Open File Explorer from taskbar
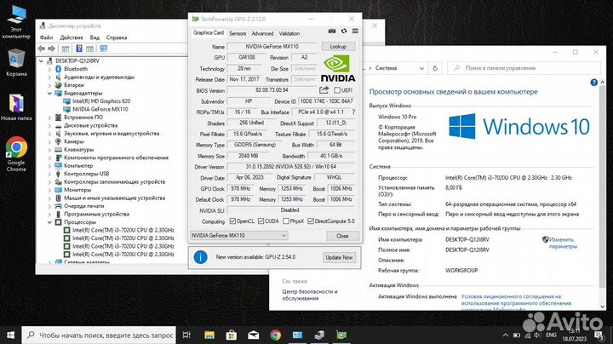 point(209,335)
